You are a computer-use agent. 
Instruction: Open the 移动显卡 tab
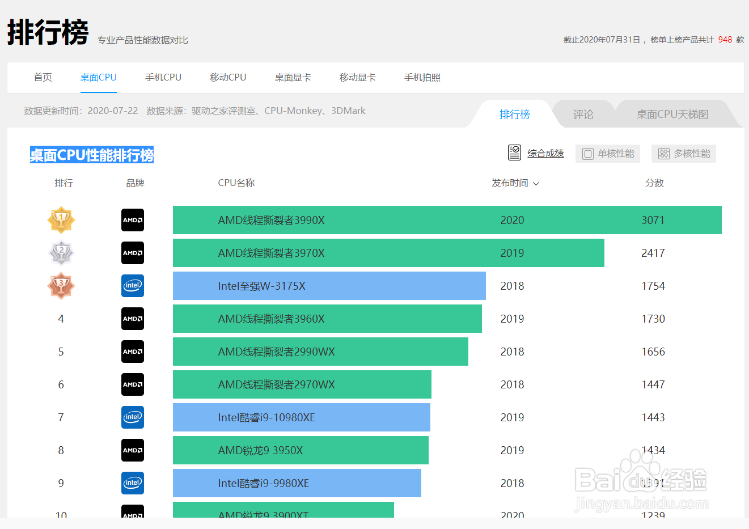[x=358, y=77]
